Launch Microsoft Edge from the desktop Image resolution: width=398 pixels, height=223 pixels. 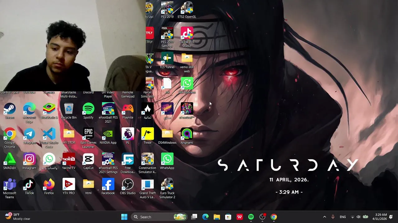tap(29, 113)
